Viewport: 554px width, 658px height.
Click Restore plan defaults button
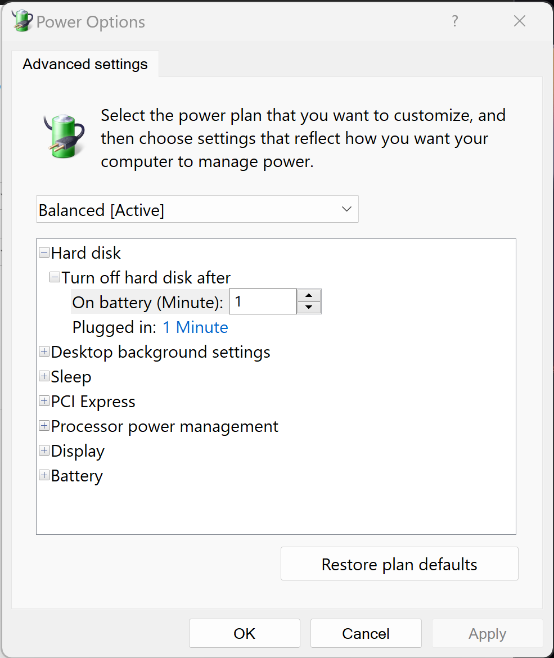point(399,564)
